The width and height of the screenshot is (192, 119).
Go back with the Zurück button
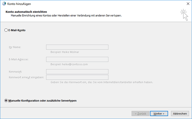coord(140,114)
